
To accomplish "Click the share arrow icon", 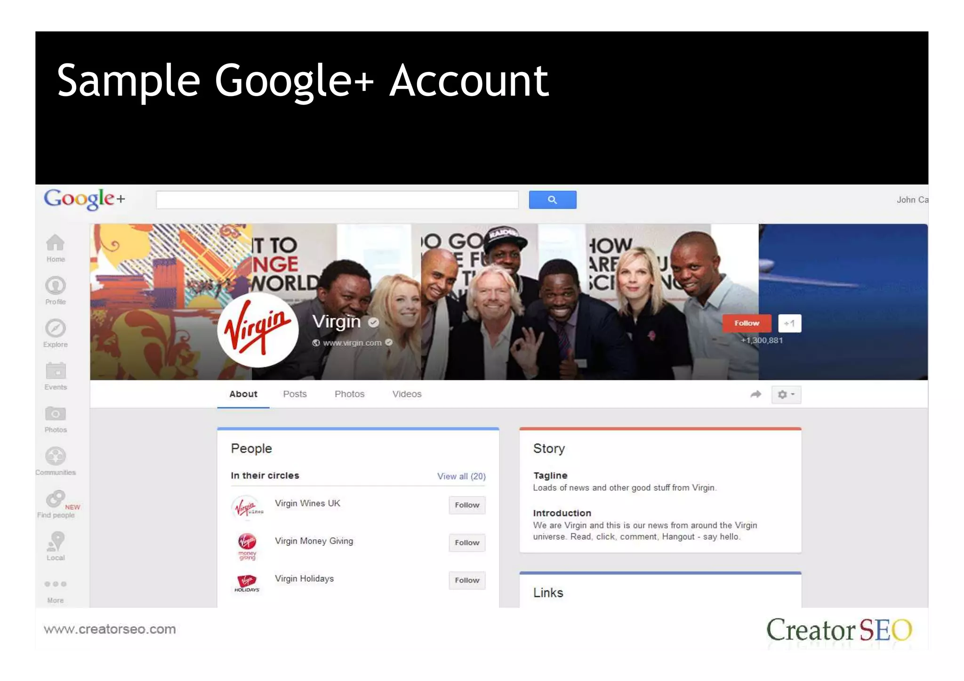I will point(756,394).
